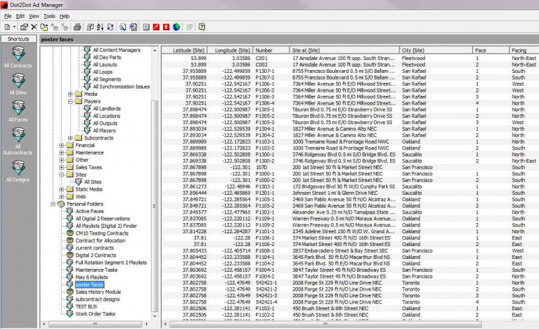Click the globe toolbar icon
539x329 pixels.
click(x=177, y=27)
